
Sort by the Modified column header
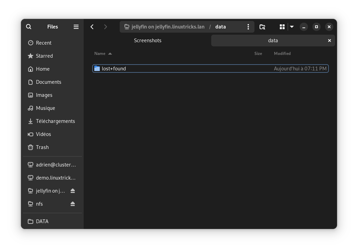[x=282, y=54]
